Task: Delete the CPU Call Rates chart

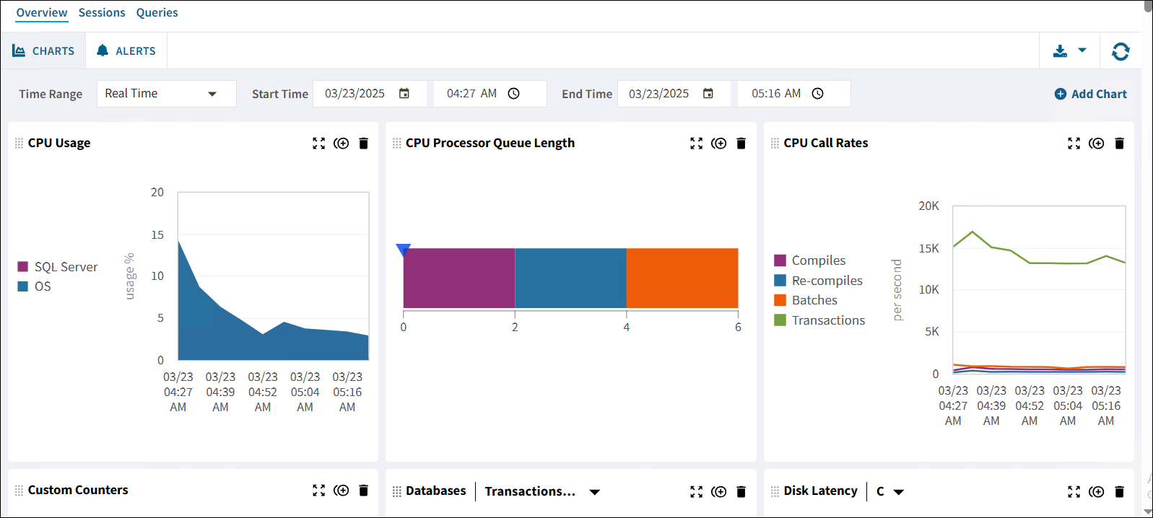Action: click(x=1120, y=144)
